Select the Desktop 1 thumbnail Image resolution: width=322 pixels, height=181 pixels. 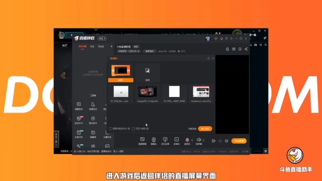point(121,73)
